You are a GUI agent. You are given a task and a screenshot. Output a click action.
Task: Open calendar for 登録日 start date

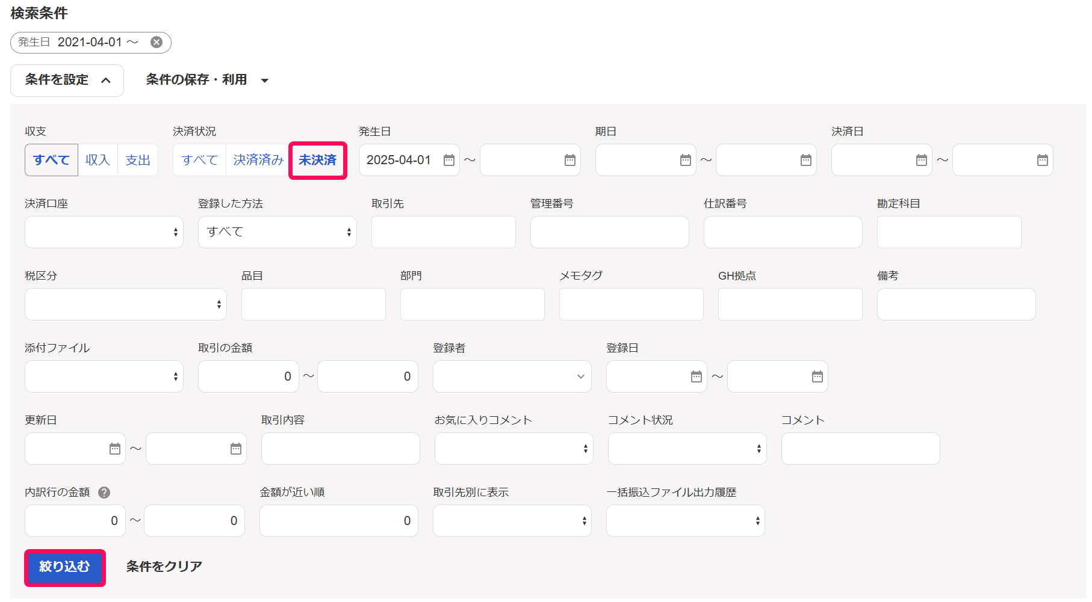(696, 376)
